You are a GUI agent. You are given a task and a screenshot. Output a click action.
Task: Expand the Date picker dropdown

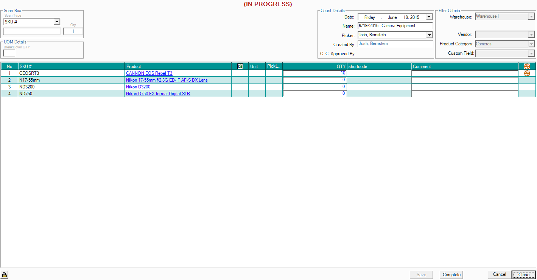429,17
